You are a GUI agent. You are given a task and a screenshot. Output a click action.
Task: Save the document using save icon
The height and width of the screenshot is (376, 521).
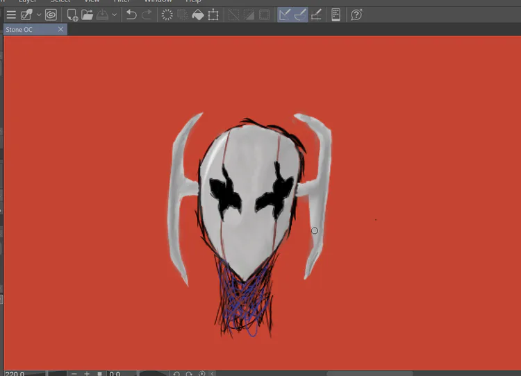coord(102,15)
